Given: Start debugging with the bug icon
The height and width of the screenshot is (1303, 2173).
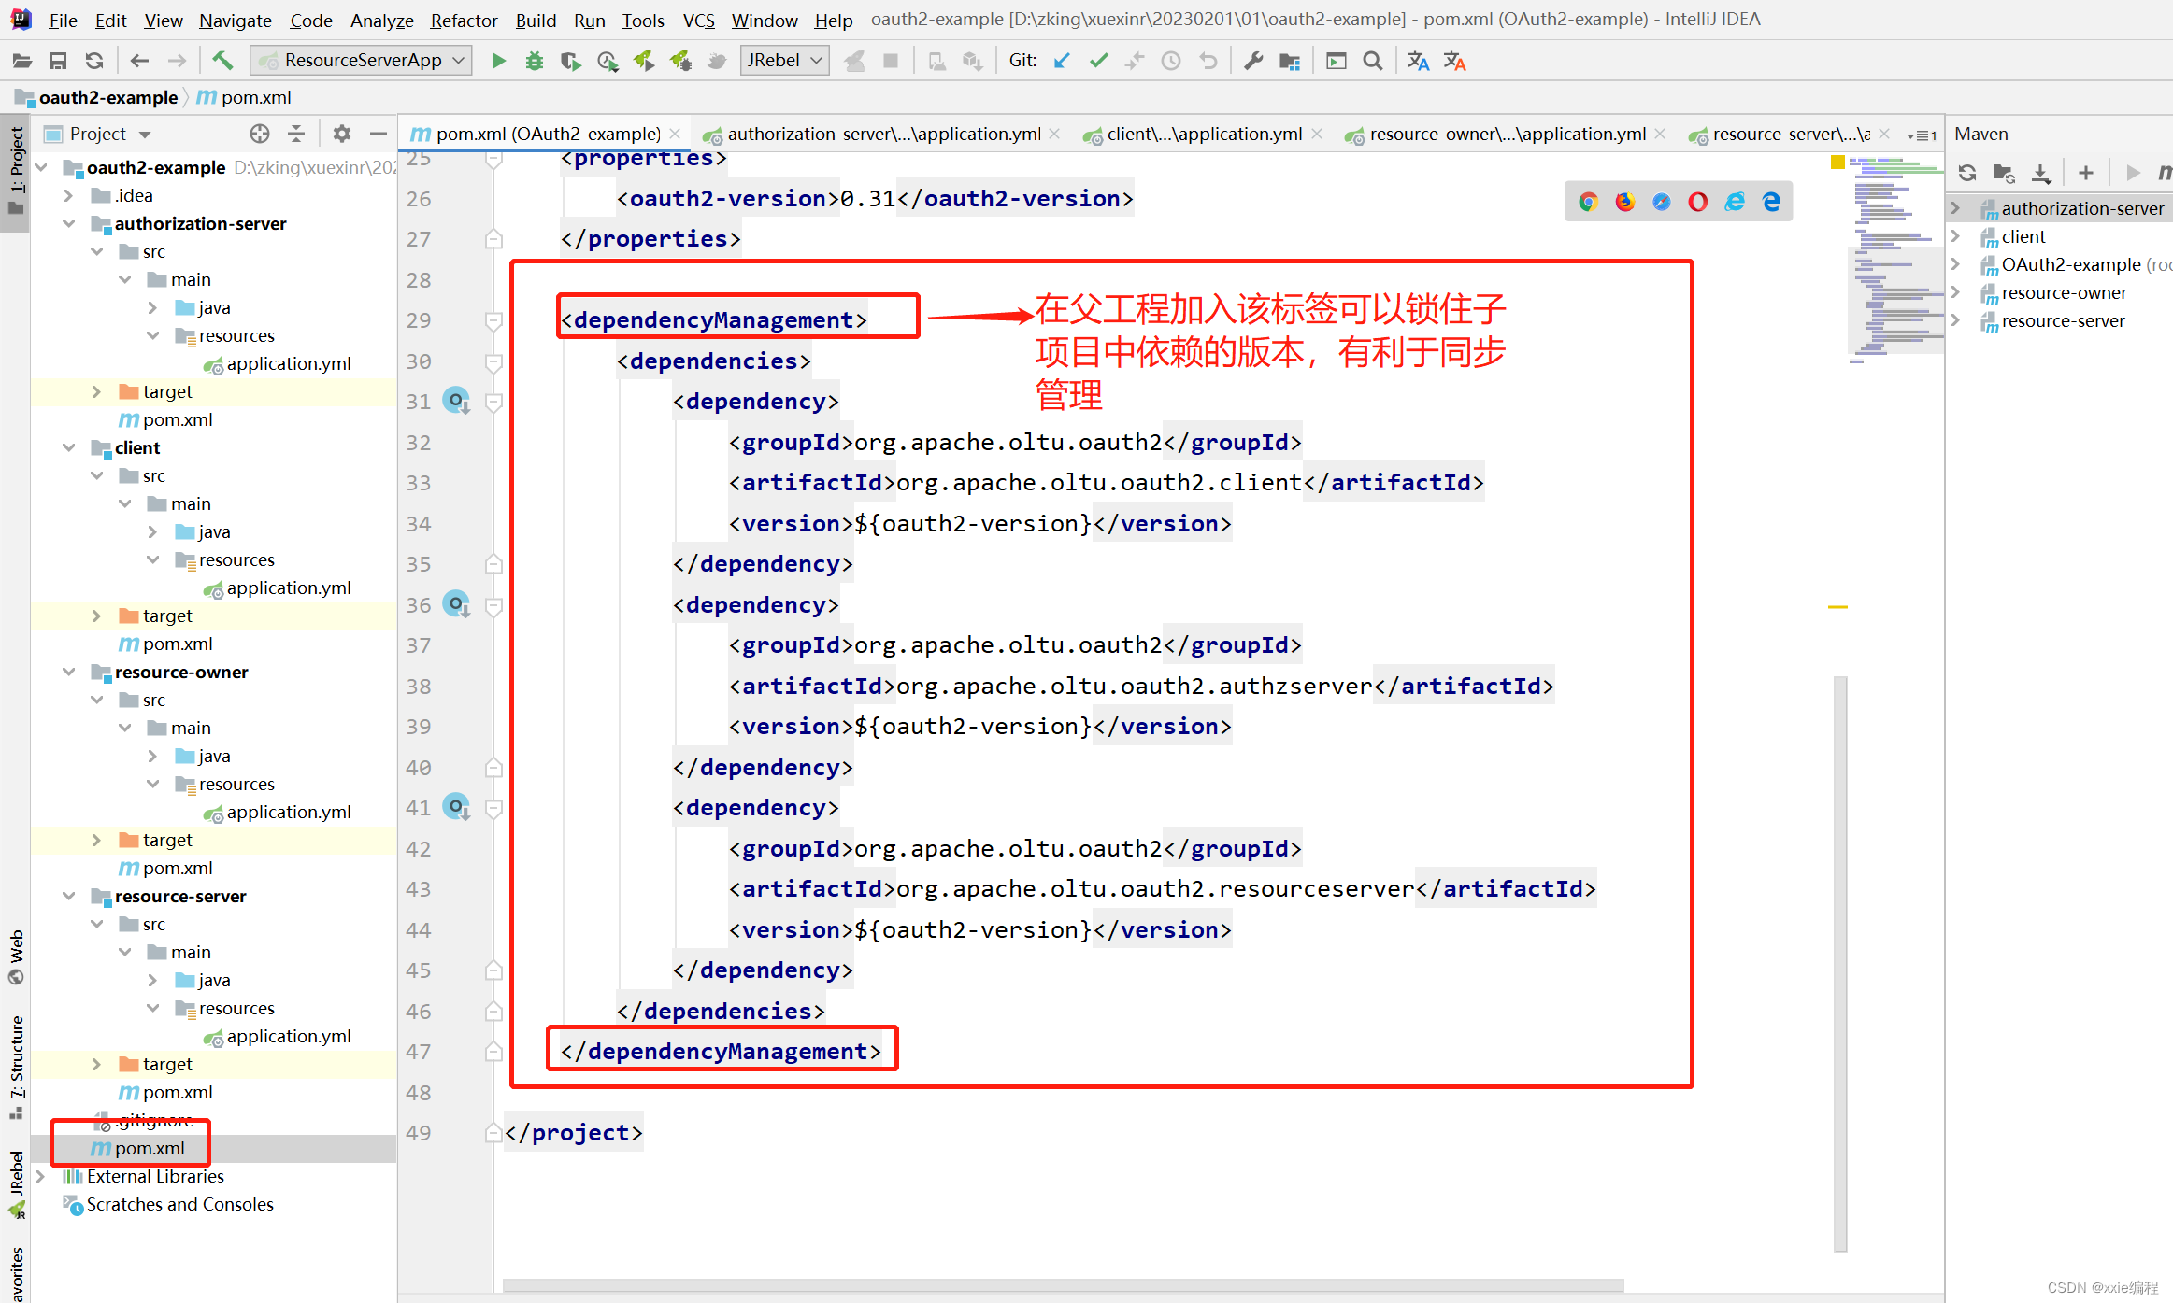Looking at the screenshot, I should [x=535, y=61].
